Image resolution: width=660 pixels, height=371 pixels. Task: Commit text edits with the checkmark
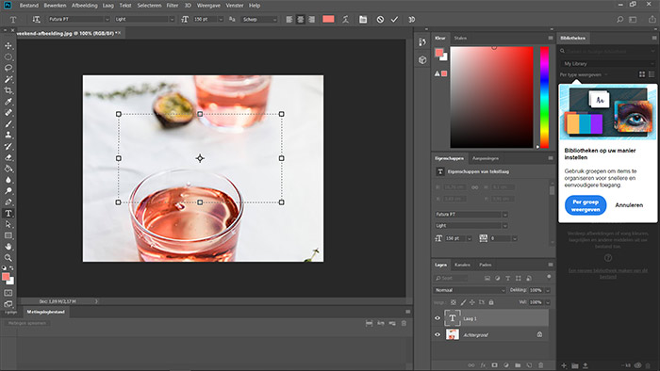tap(394, 20)
